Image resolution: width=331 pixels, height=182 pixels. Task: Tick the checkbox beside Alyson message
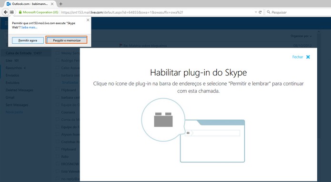click(x=57, y=134)
